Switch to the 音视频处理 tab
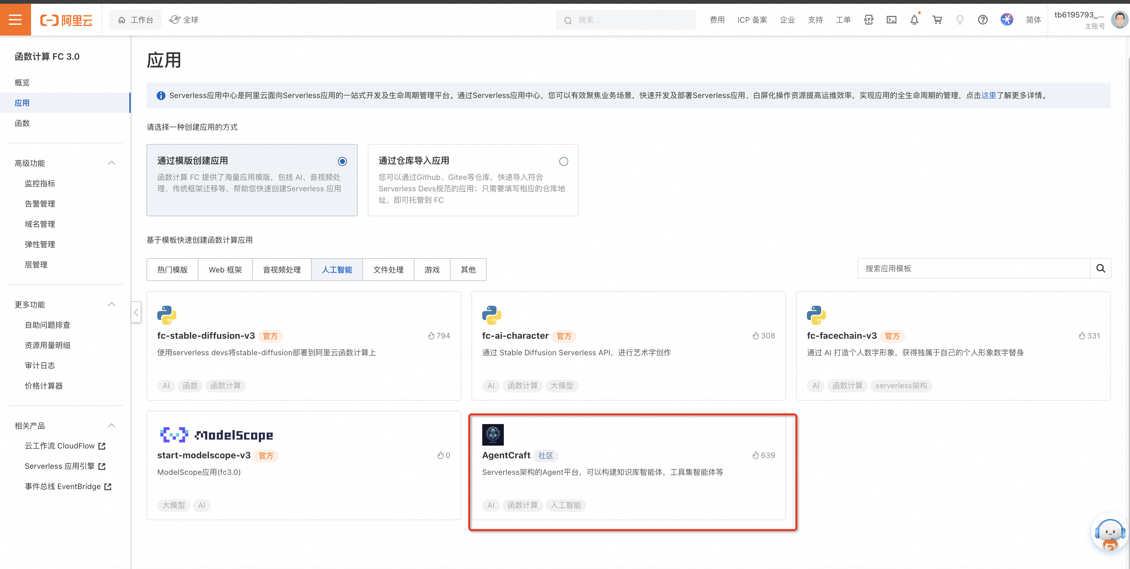This screenshot has width=1130, height=569. coord(282,269)
